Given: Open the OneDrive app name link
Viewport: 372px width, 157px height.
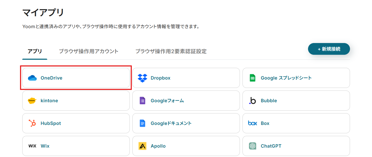Looking at the screenshot, I should (x=51, y=78).
